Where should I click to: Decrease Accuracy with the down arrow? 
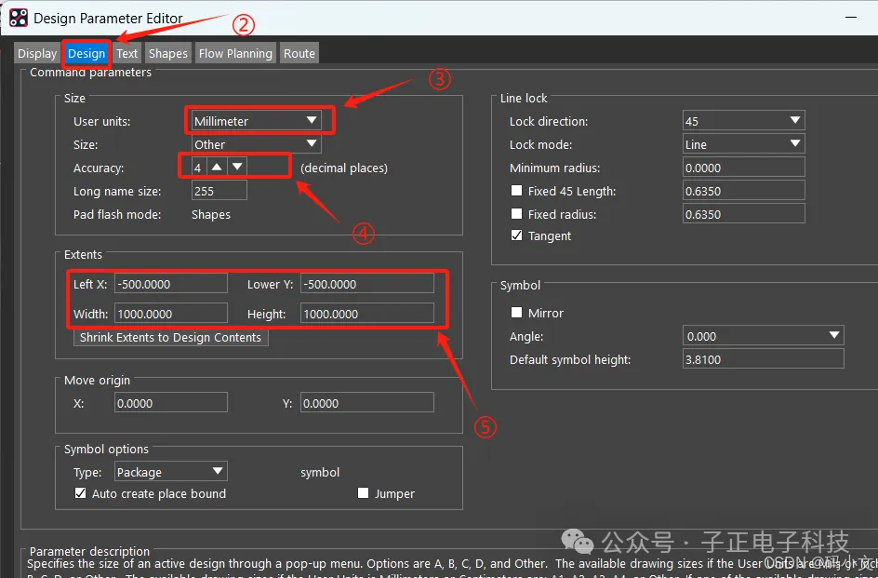coord(237,167)
